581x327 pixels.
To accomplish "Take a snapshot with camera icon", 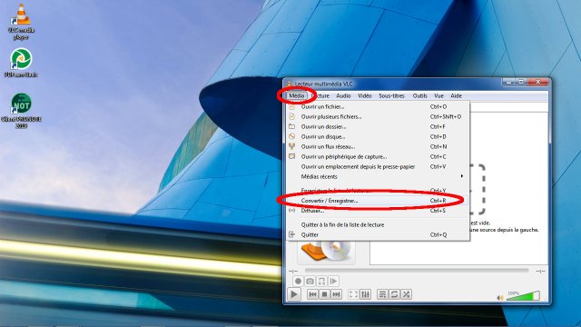I will [310, 281].
